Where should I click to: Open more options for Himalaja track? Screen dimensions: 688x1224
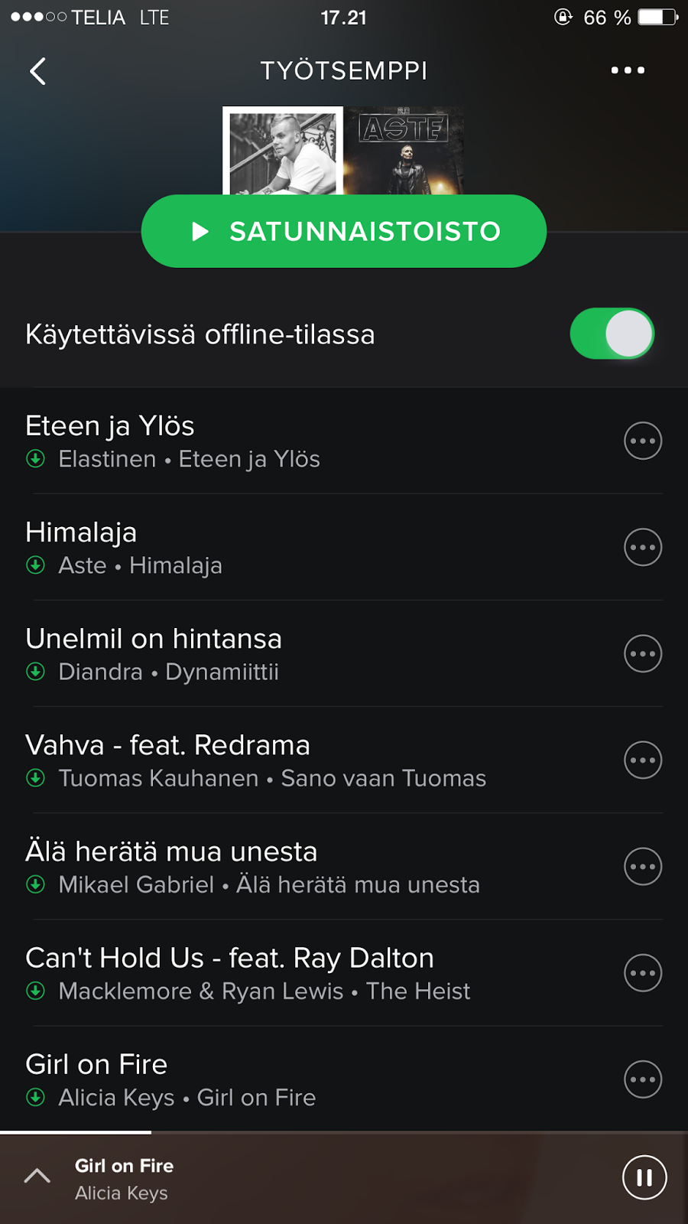(643, 547)
